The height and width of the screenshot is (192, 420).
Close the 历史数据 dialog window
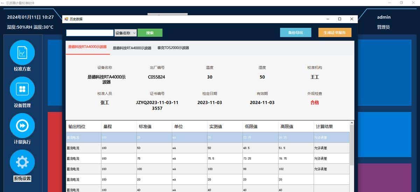coord(352,19)
